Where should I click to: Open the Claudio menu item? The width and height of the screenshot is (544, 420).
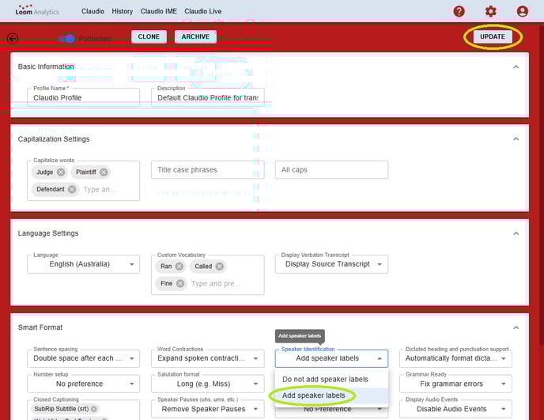point(93,11)
